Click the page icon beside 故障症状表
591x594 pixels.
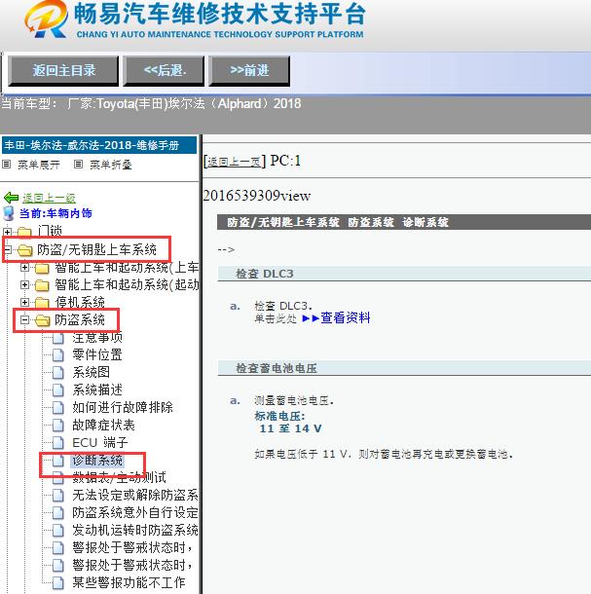click(x=58, y=425)
